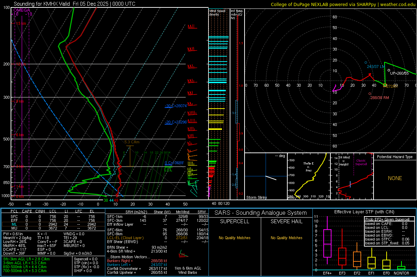The width and height of the screenshot is (417, 277).
Task: Click the 'UP=260/55' hodograph marker label
Action: pos(399,73)
